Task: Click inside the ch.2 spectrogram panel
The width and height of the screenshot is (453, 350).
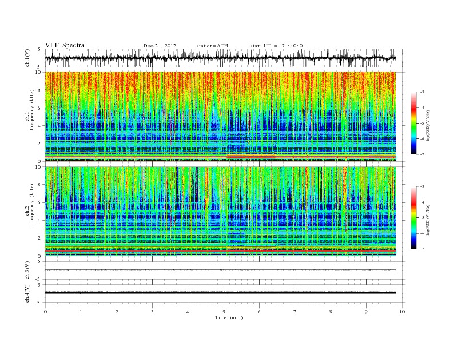Action: (220, 211)
